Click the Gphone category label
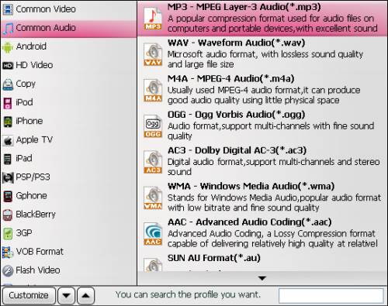Viewport: 388px width, 306px height. pos(32,196)
